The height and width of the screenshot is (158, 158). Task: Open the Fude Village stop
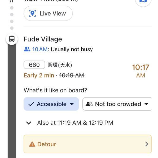tap(43, 39)
